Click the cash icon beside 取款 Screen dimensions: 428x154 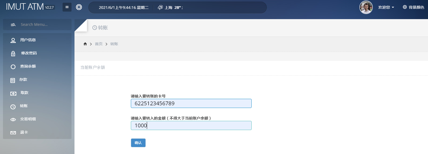pyautogui.click(x=13, y=93)
